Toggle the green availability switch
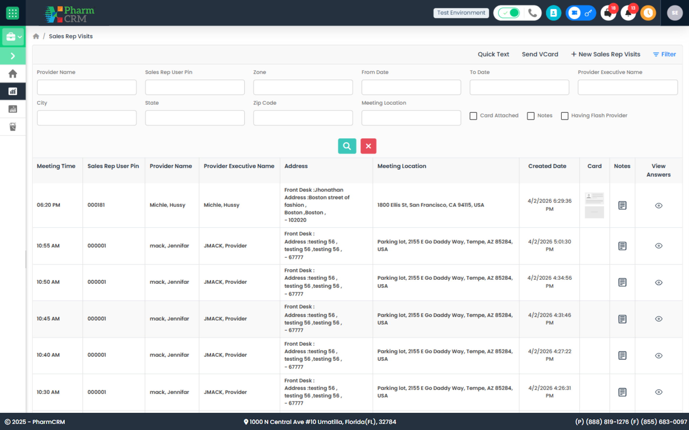This screenshot has width=689, height=430. tap(509, 13)
